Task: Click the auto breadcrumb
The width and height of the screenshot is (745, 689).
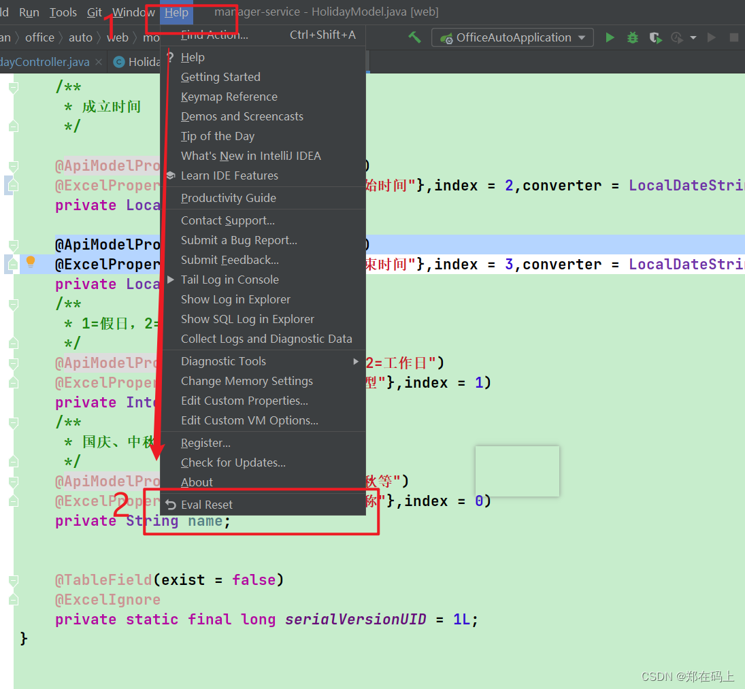Action: tap(80, 37)
